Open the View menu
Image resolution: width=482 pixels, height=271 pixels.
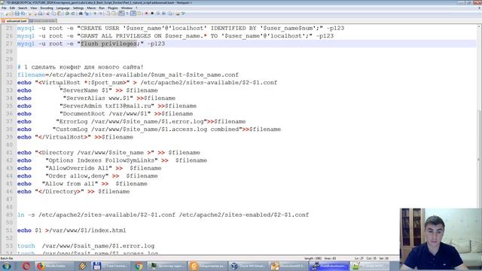[x=33, y=8]
